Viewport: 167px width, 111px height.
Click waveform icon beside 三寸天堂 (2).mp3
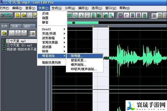coord(4,45)
